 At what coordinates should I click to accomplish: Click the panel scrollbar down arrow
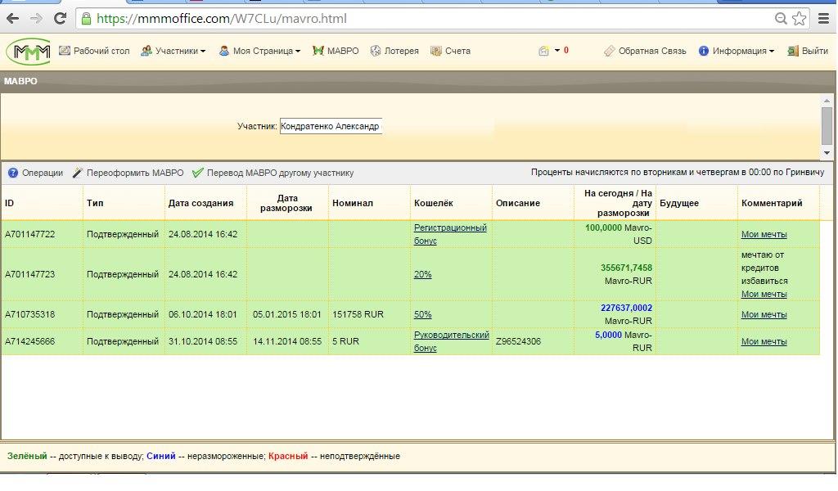(827, 153)
